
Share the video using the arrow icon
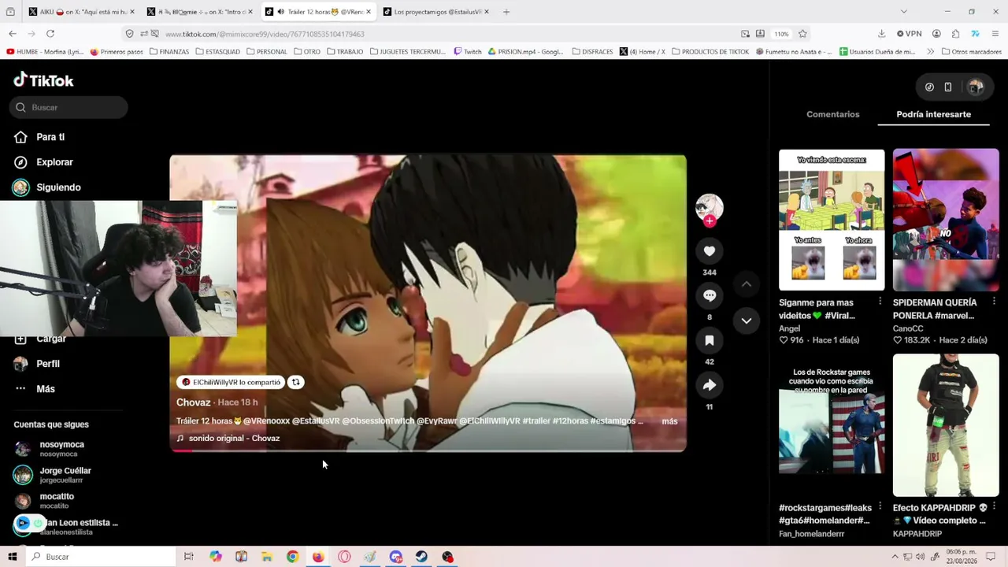[x=709, y=385]
